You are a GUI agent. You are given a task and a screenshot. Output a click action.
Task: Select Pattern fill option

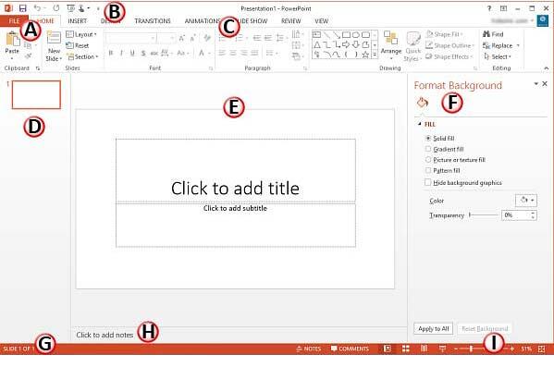click(443, 171)
